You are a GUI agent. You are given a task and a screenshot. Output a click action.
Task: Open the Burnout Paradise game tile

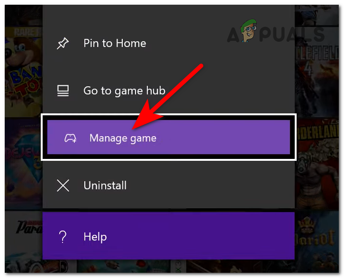(x=24, y=241)
